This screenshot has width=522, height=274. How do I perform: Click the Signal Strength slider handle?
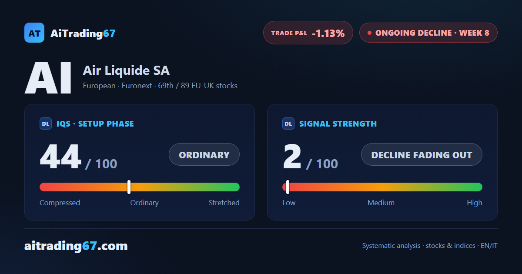point(288,187)
